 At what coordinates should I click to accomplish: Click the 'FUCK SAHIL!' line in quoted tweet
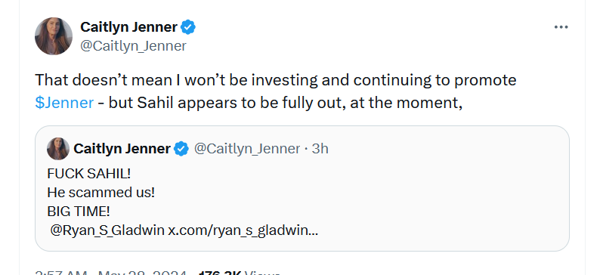click(89, 174)
